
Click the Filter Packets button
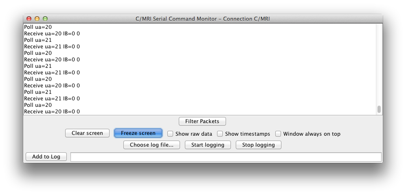point(202,121)
